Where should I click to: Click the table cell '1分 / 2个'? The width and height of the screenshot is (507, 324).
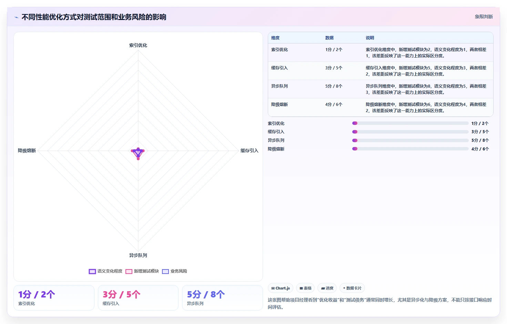[x=334, y=50]
